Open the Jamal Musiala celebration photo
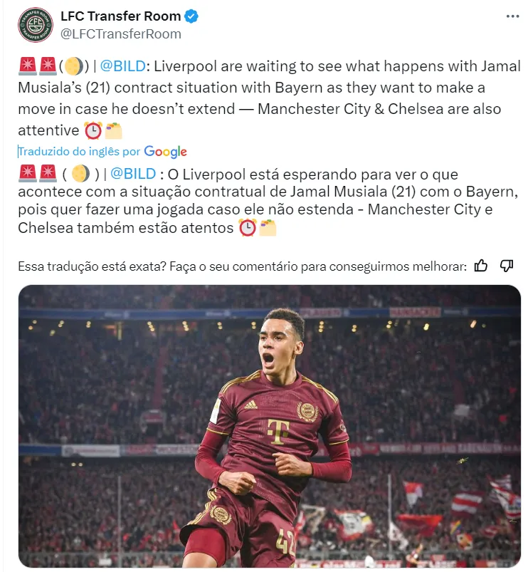528x572 pixels. [x=269, y=426]
